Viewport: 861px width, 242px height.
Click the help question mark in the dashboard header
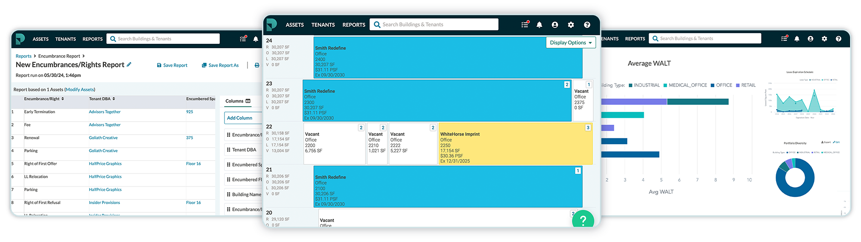click(838, 39)
